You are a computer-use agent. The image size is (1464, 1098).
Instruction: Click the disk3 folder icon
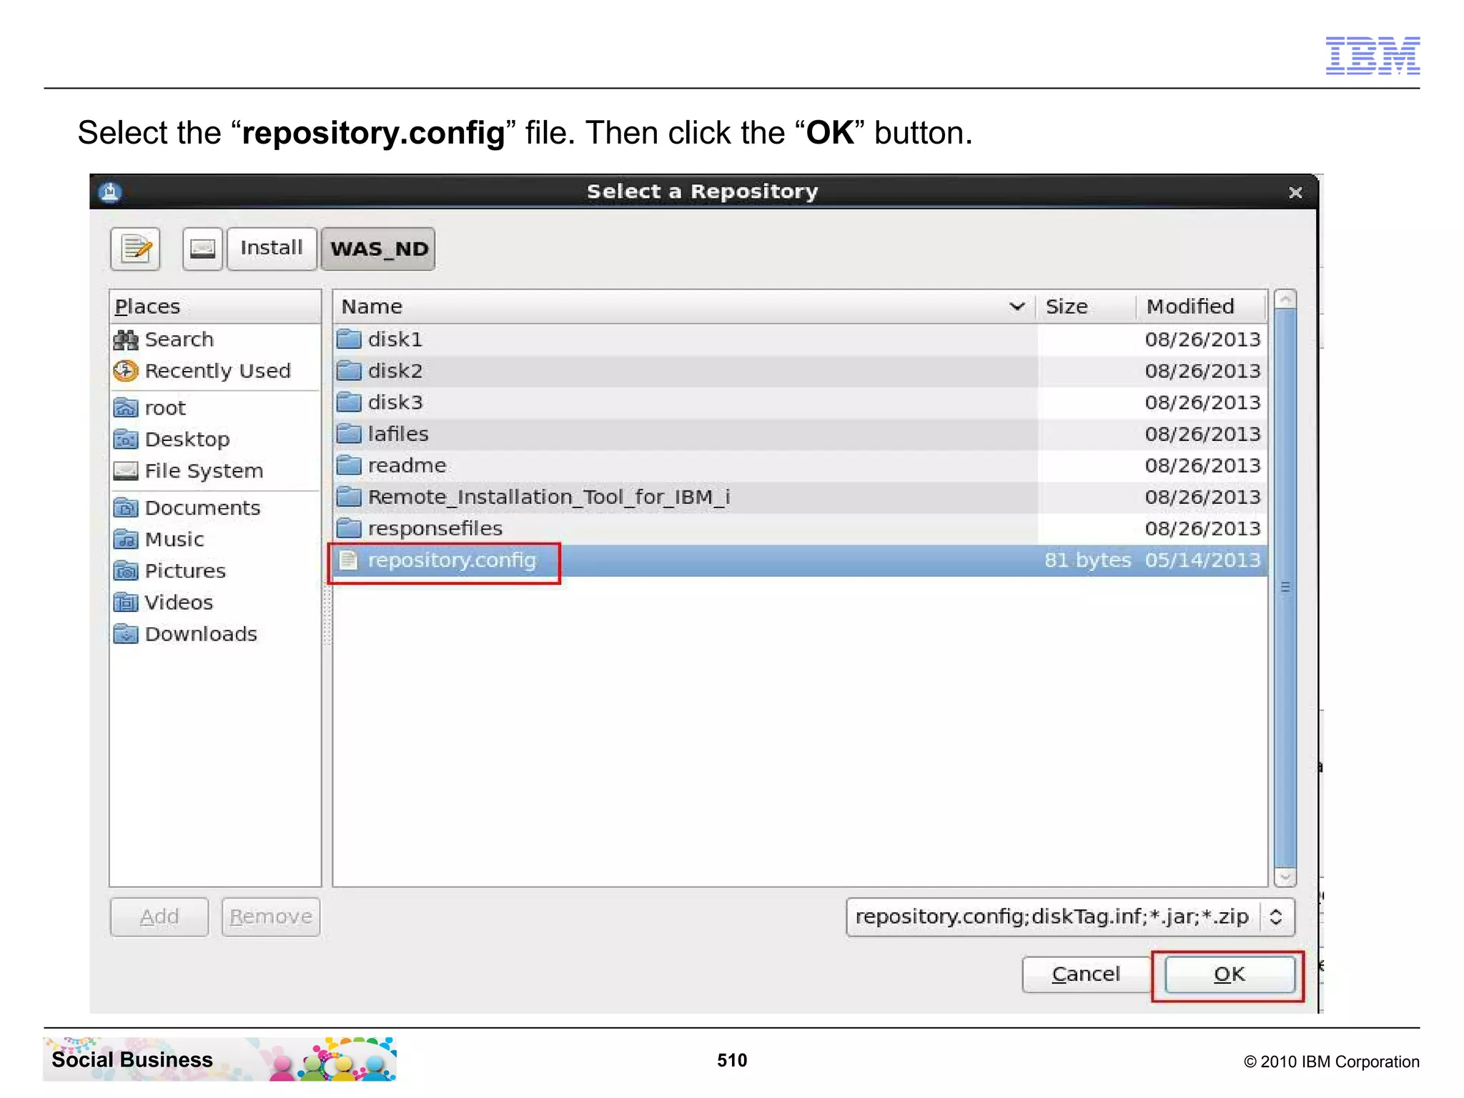(349, 402)
